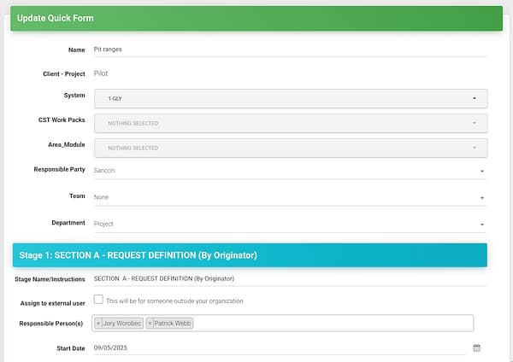
Task: Open the Responsible Party dropdown showing Sancon
Action: (x=290, y=171)
